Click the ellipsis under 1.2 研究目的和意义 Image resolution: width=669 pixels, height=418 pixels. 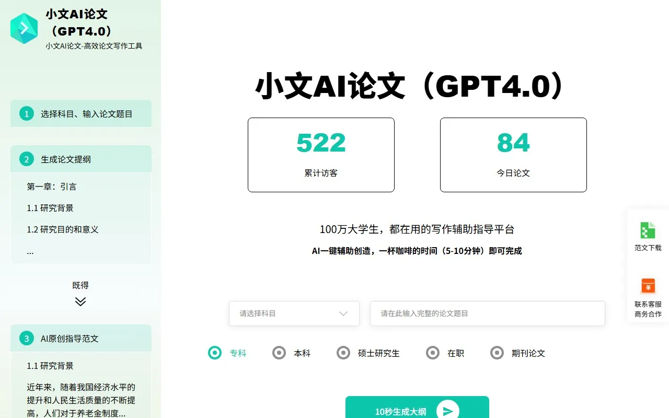pyautogui.click(x=30, y=251)
